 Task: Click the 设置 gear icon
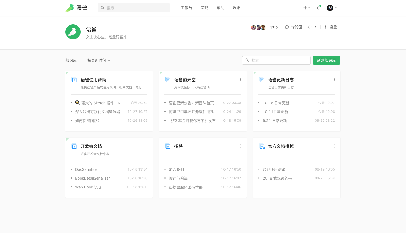click(325, 27)
